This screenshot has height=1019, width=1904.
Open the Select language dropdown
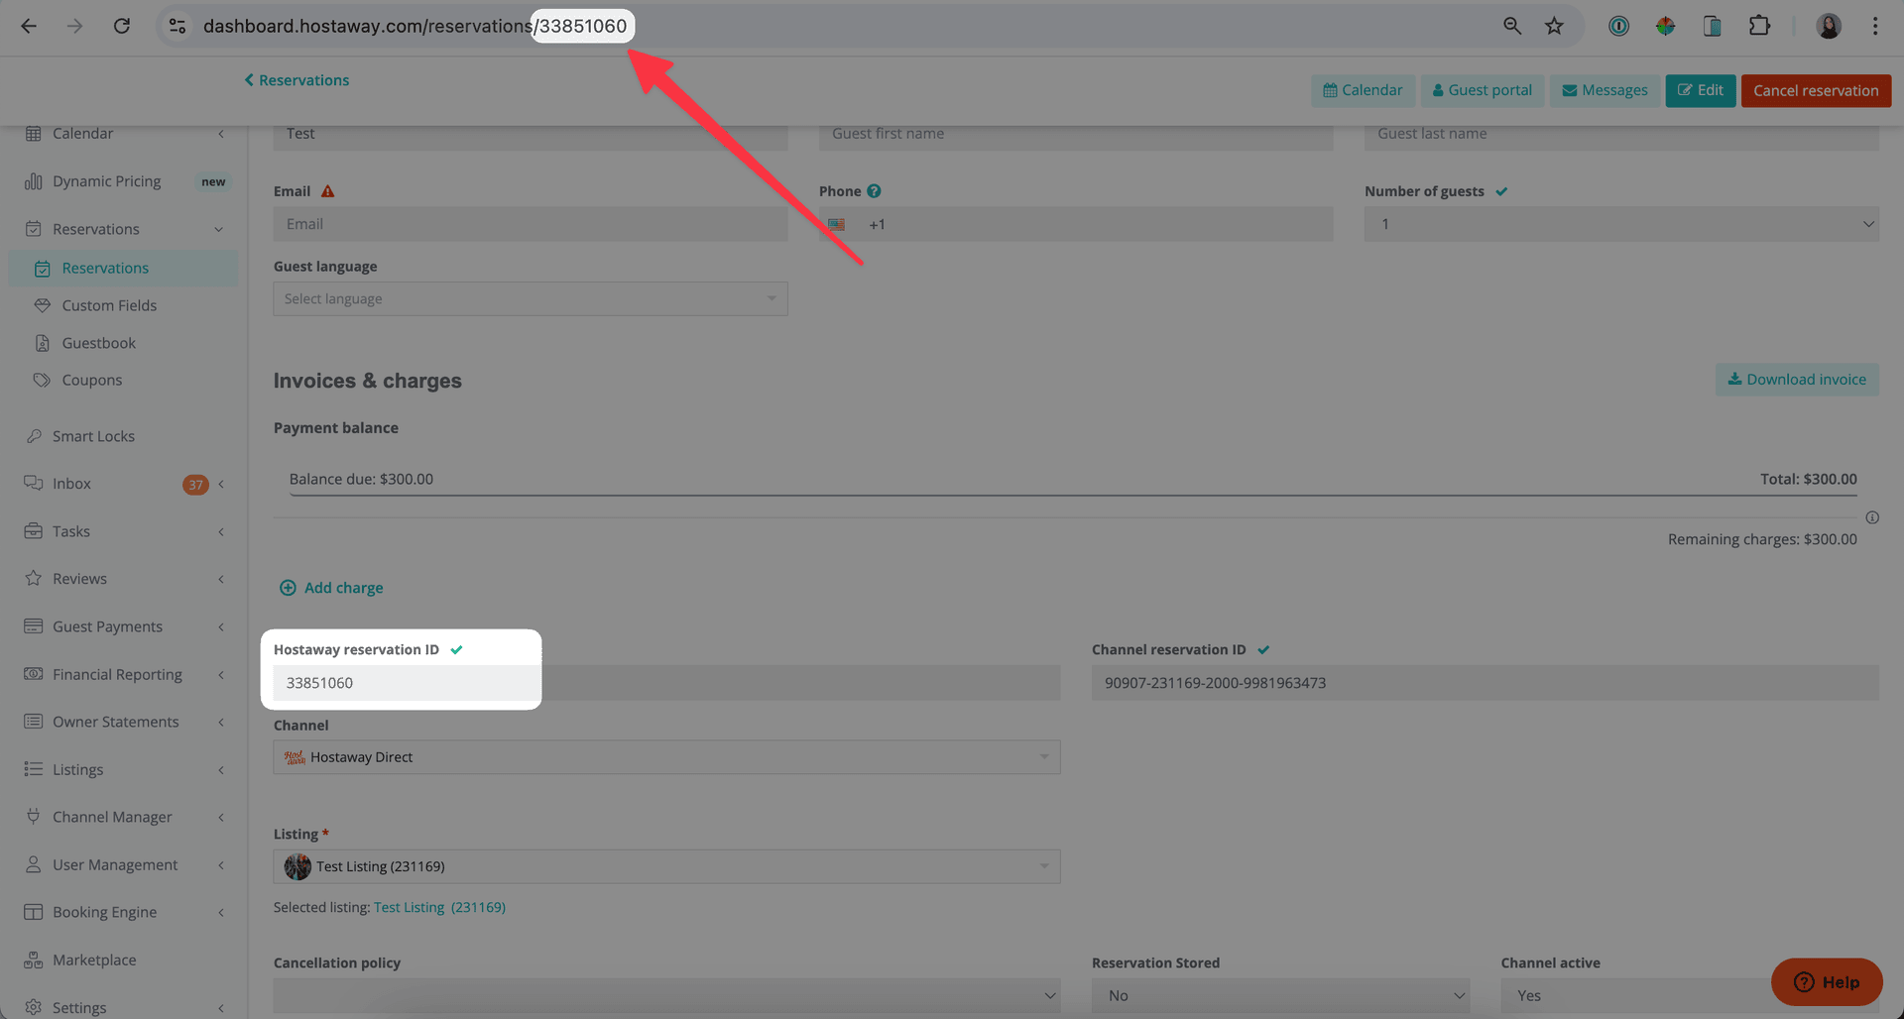tap(530, 299)
